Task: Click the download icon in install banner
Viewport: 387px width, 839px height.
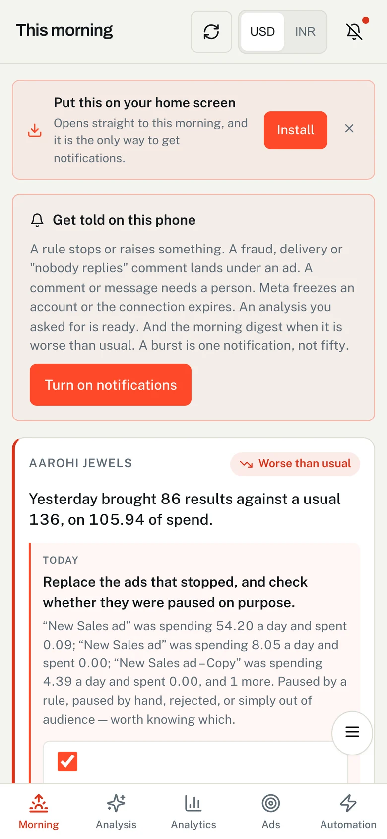Action: [x=35, y=130]
